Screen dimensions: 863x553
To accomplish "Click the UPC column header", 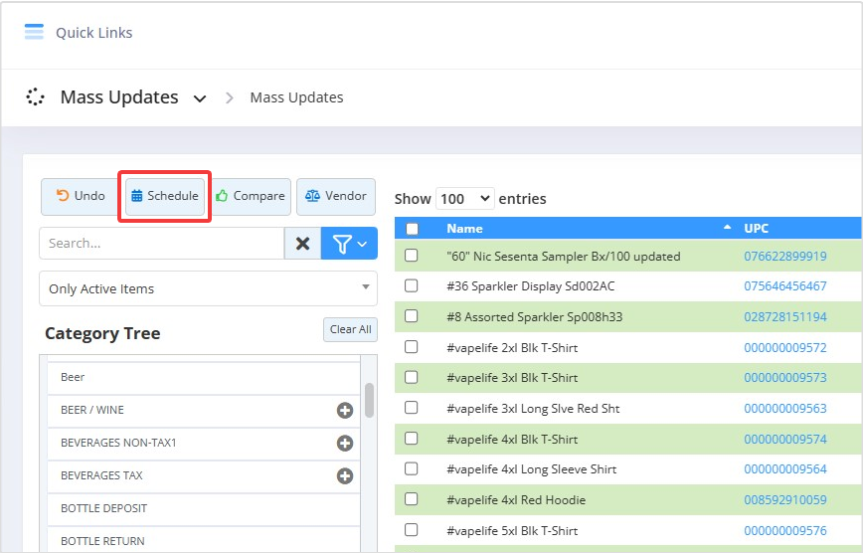I will tap(756, 229).
